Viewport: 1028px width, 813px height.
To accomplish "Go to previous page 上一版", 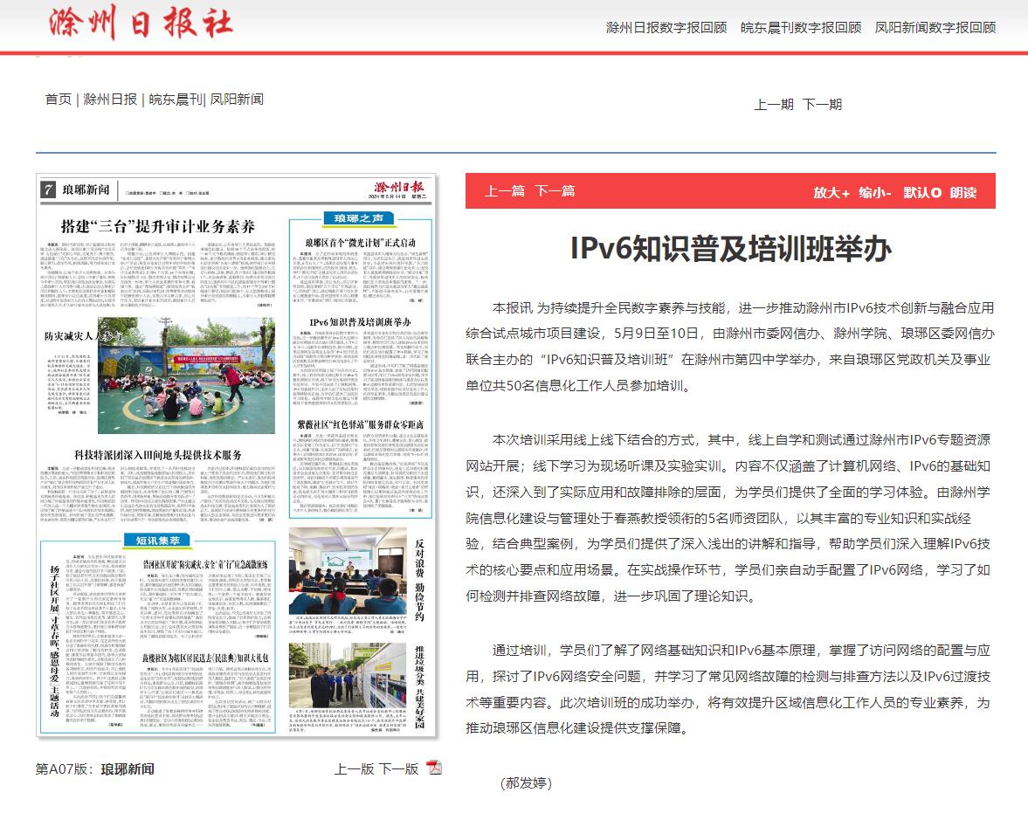I will [x=354, y=768].
